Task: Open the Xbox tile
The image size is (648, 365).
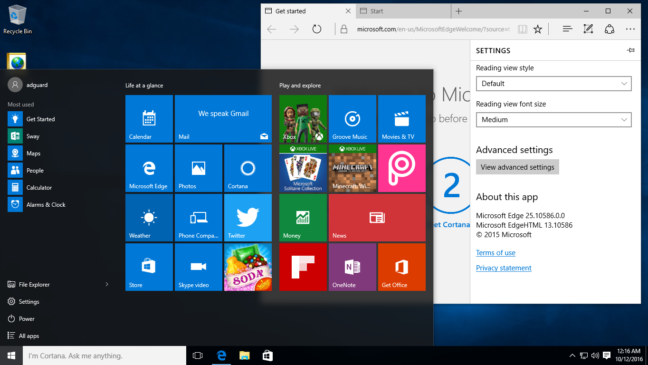Action: 303,119
